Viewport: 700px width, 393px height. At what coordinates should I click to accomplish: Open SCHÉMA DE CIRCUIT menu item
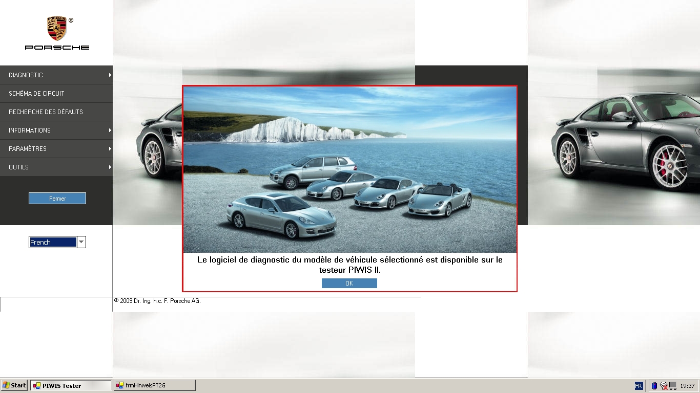point(56,93)
